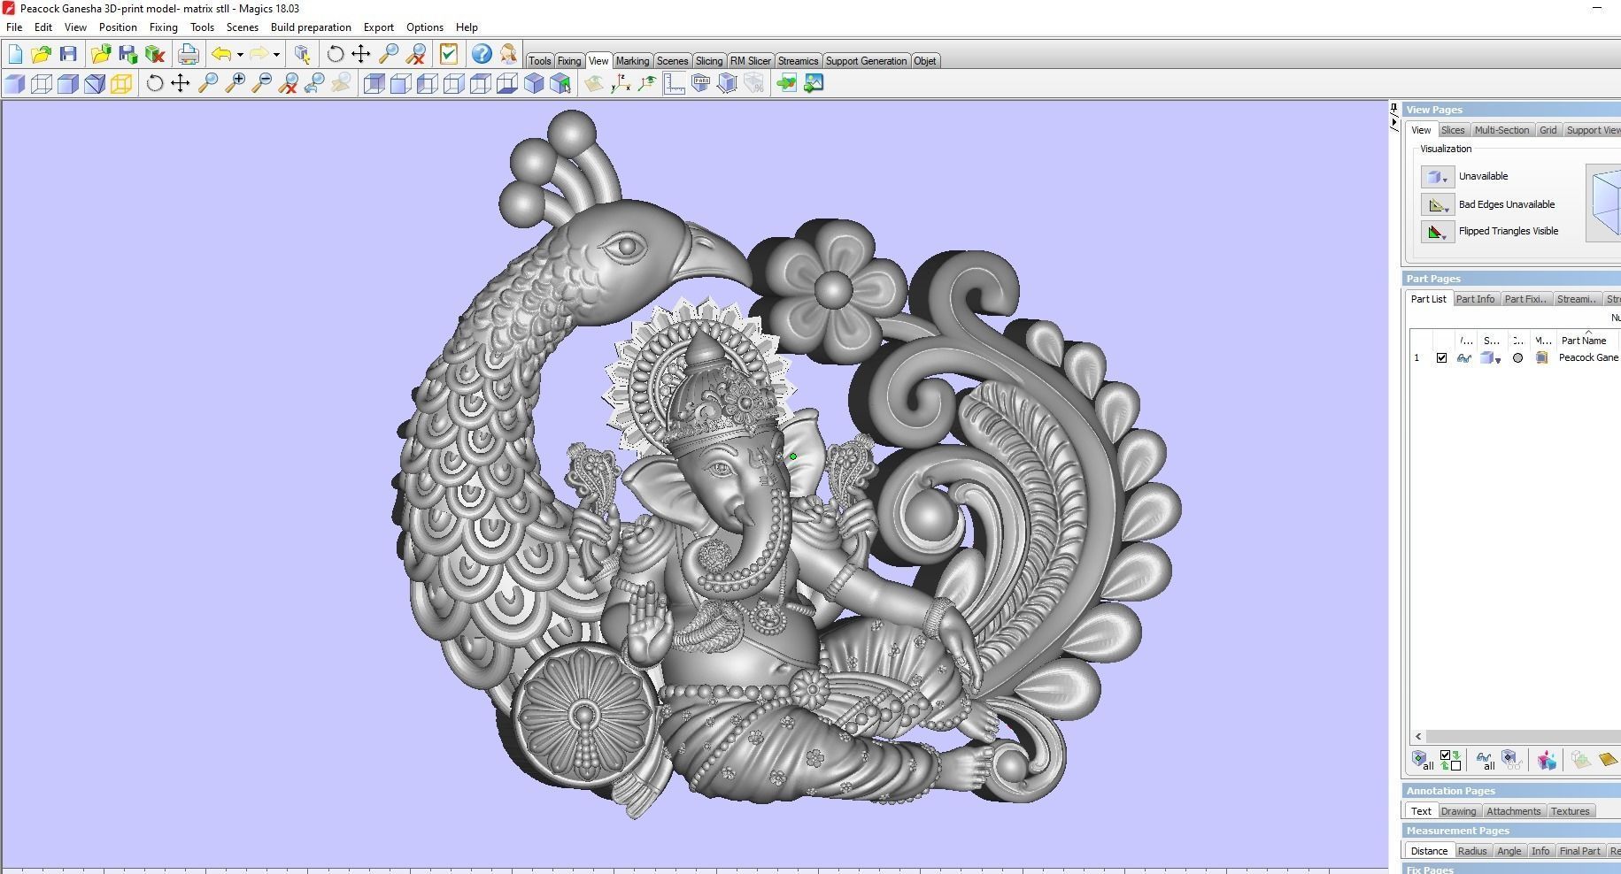Open the Multi-Section view tab
The height and width of the screenshot is (874, 1621).
click(x=1501, y=130)
